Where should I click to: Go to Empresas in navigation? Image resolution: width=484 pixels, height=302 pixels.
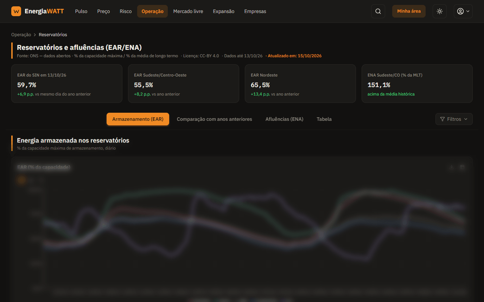tap(255, 11)
